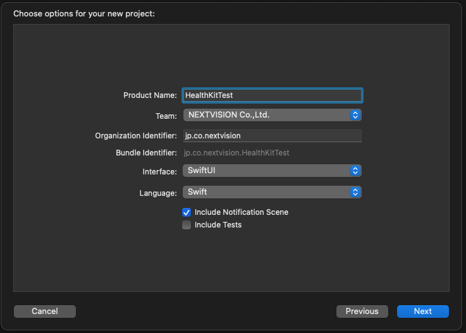Click the "Include Notification Scene" label text
The image size is (466, 333).
tap(242, 212)
